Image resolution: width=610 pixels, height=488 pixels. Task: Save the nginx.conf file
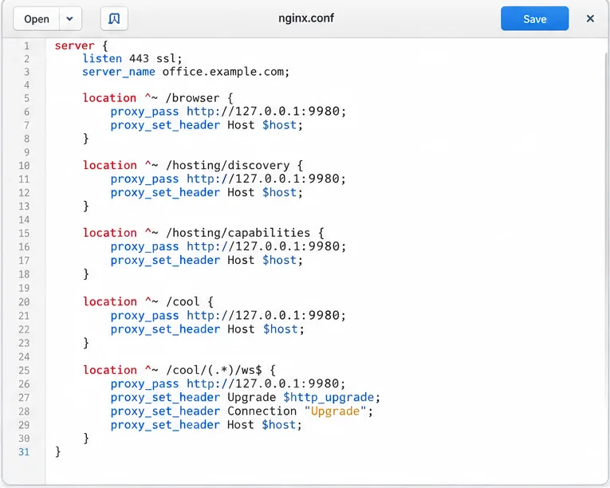(x=534, y=18)
